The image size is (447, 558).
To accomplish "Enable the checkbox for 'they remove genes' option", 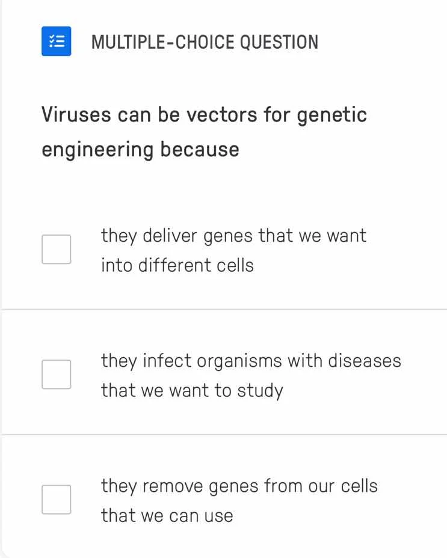I will 56,498.
